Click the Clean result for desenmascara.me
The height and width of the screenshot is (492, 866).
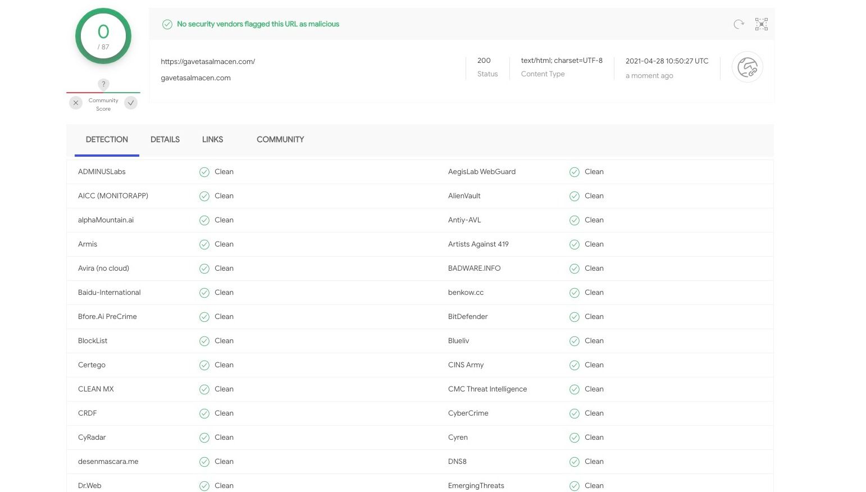[x=224, y=462]
